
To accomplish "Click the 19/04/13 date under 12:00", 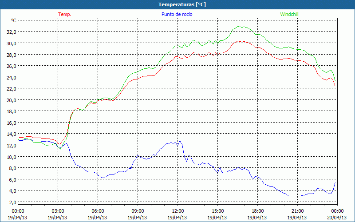I will point(177,218).
